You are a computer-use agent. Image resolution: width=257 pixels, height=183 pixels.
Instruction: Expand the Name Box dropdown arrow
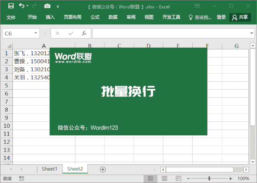coord(36,33)
